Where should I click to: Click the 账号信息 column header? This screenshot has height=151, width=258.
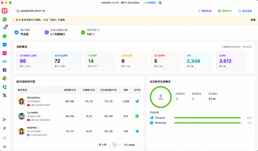click(22, 90)
